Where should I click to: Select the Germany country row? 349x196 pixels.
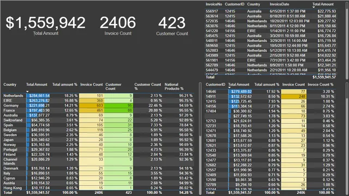coord(98,105)
